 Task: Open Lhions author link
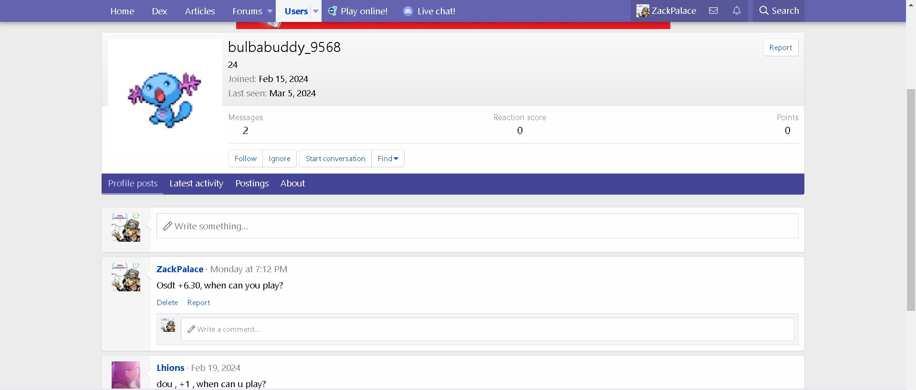point(170,368)
